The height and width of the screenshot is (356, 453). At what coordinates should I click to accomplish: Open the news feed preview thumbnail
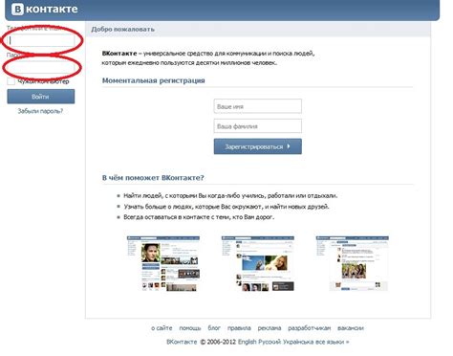pyautogui.click(x=258, y=263)
